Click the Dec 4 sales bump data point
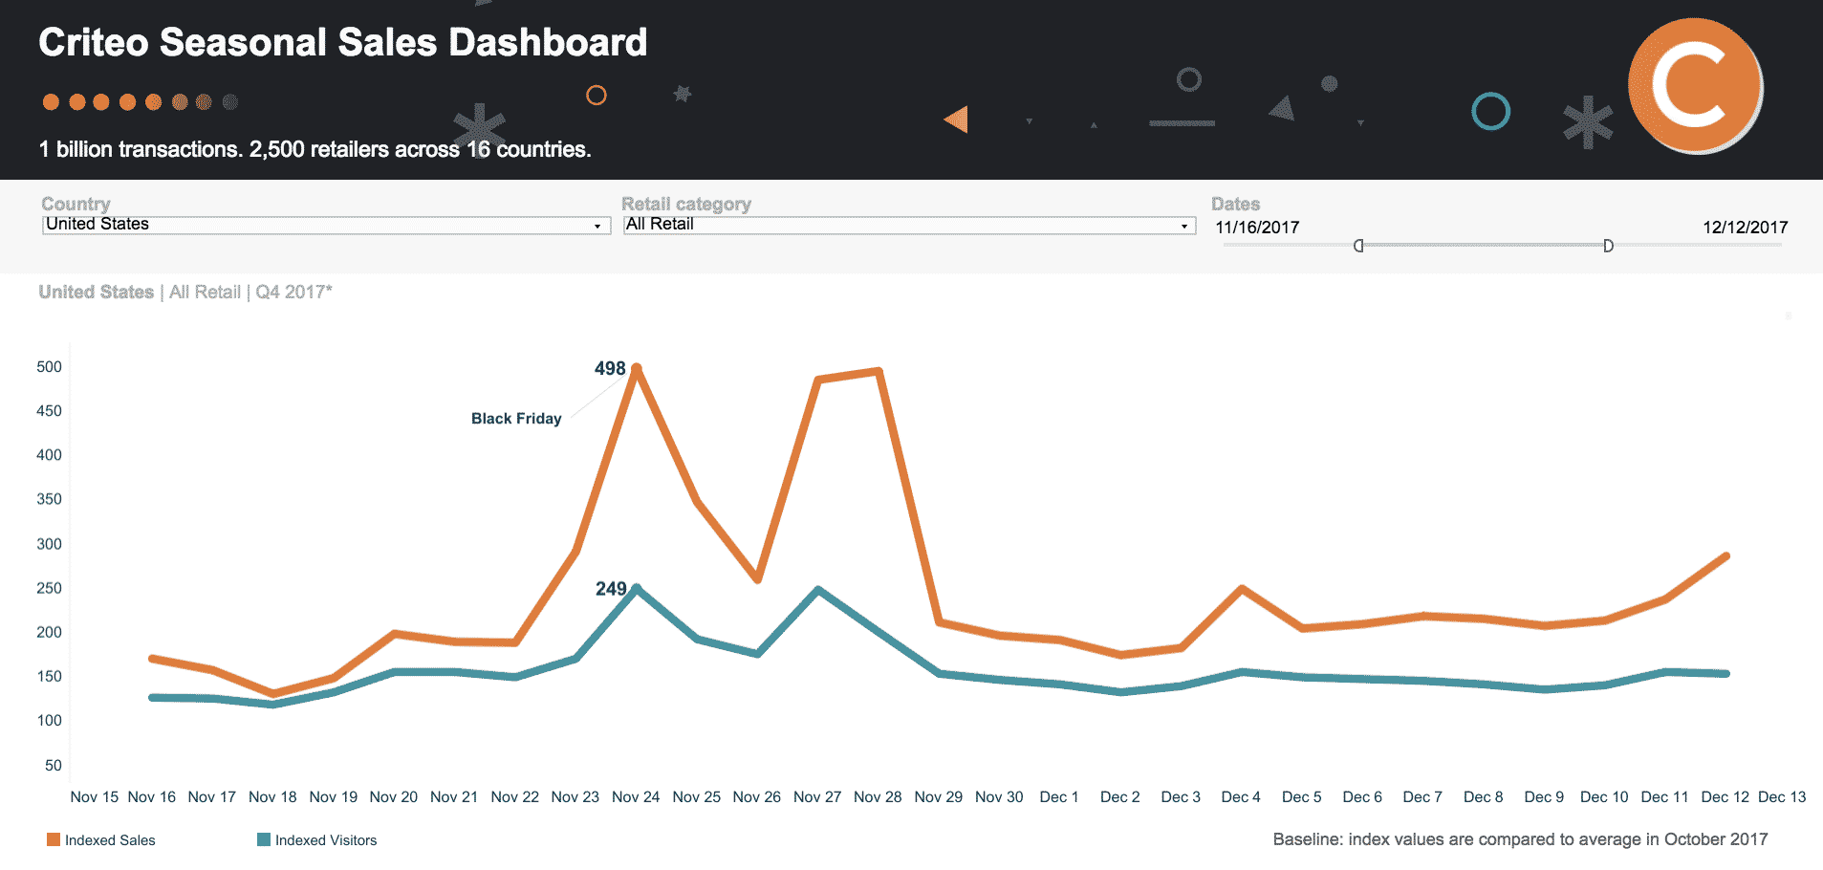 [x=1242, y=589]
